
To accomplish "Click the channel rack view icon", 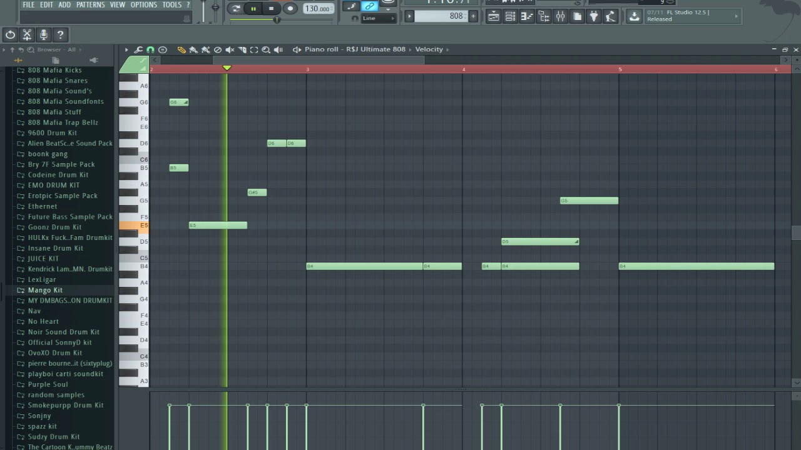I will (510, 17).
